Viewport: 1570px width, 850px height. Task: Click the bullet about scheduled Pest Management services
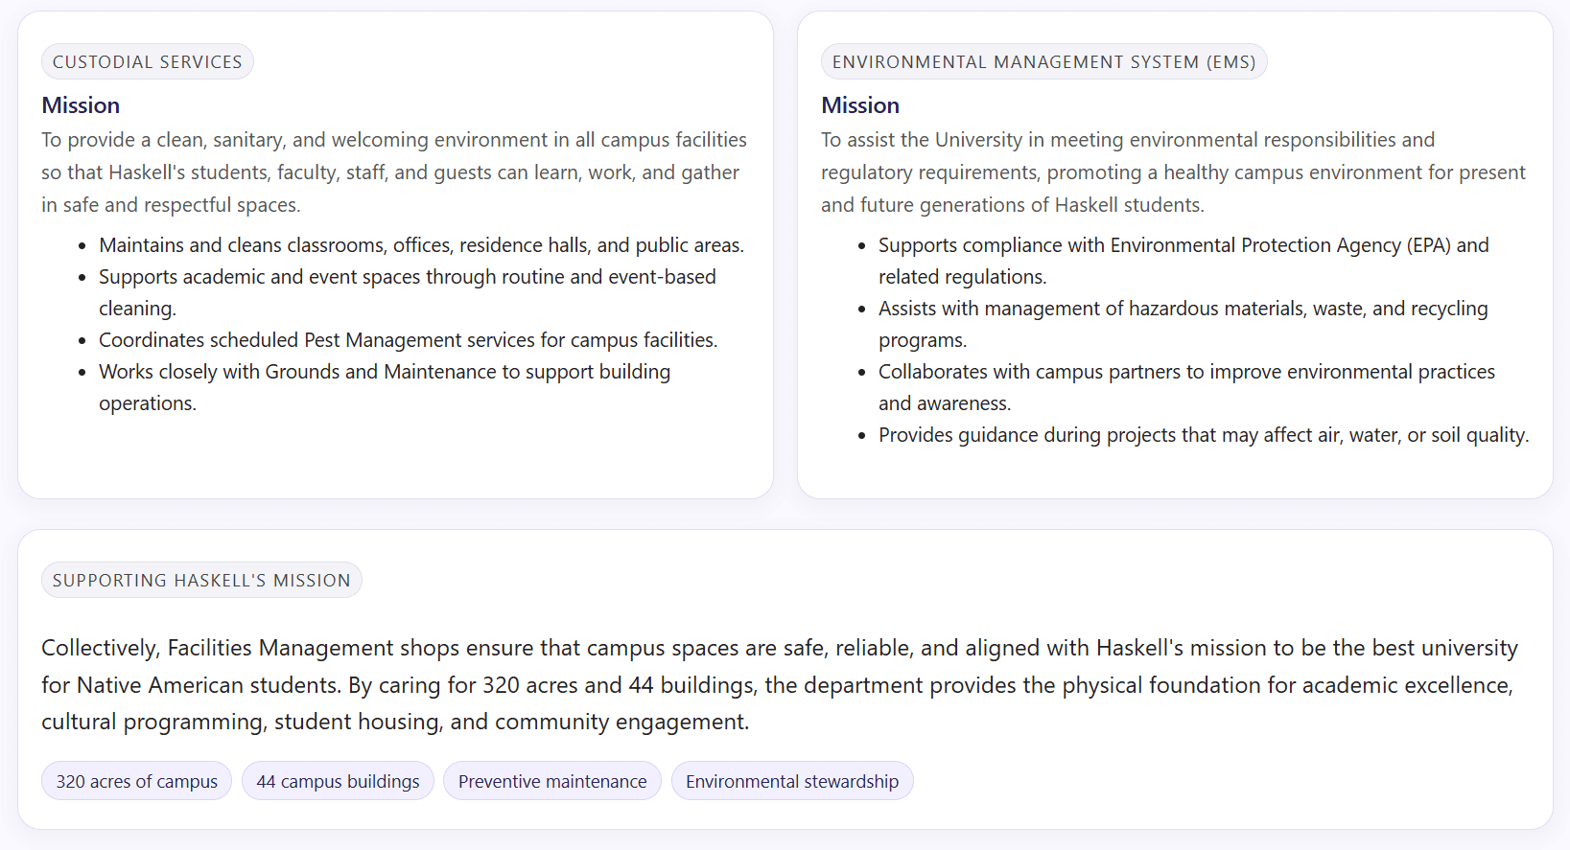pos(408,340)
